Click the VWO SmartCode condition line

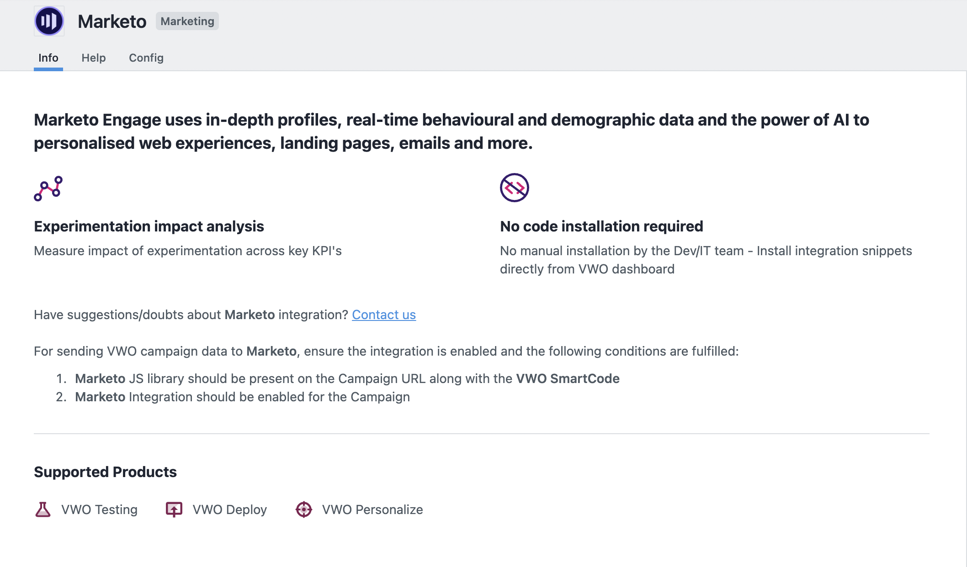pos(347,378)
